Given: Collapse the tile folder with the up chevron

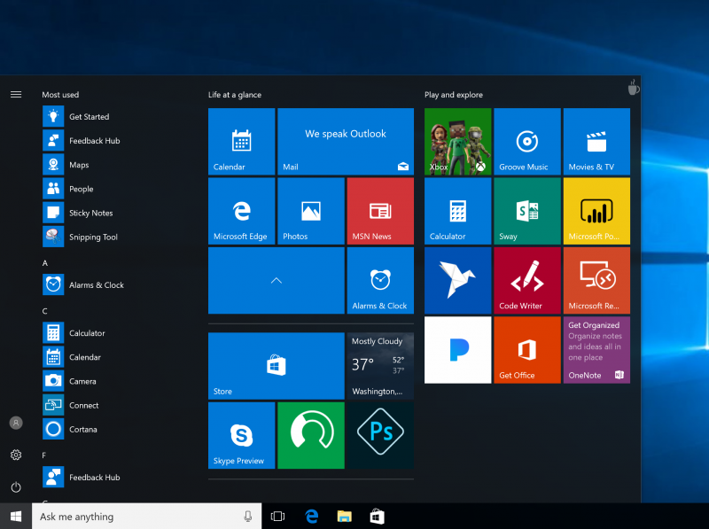Looking at the screenshot, I should pyautogui.click(x=277, y=280).
